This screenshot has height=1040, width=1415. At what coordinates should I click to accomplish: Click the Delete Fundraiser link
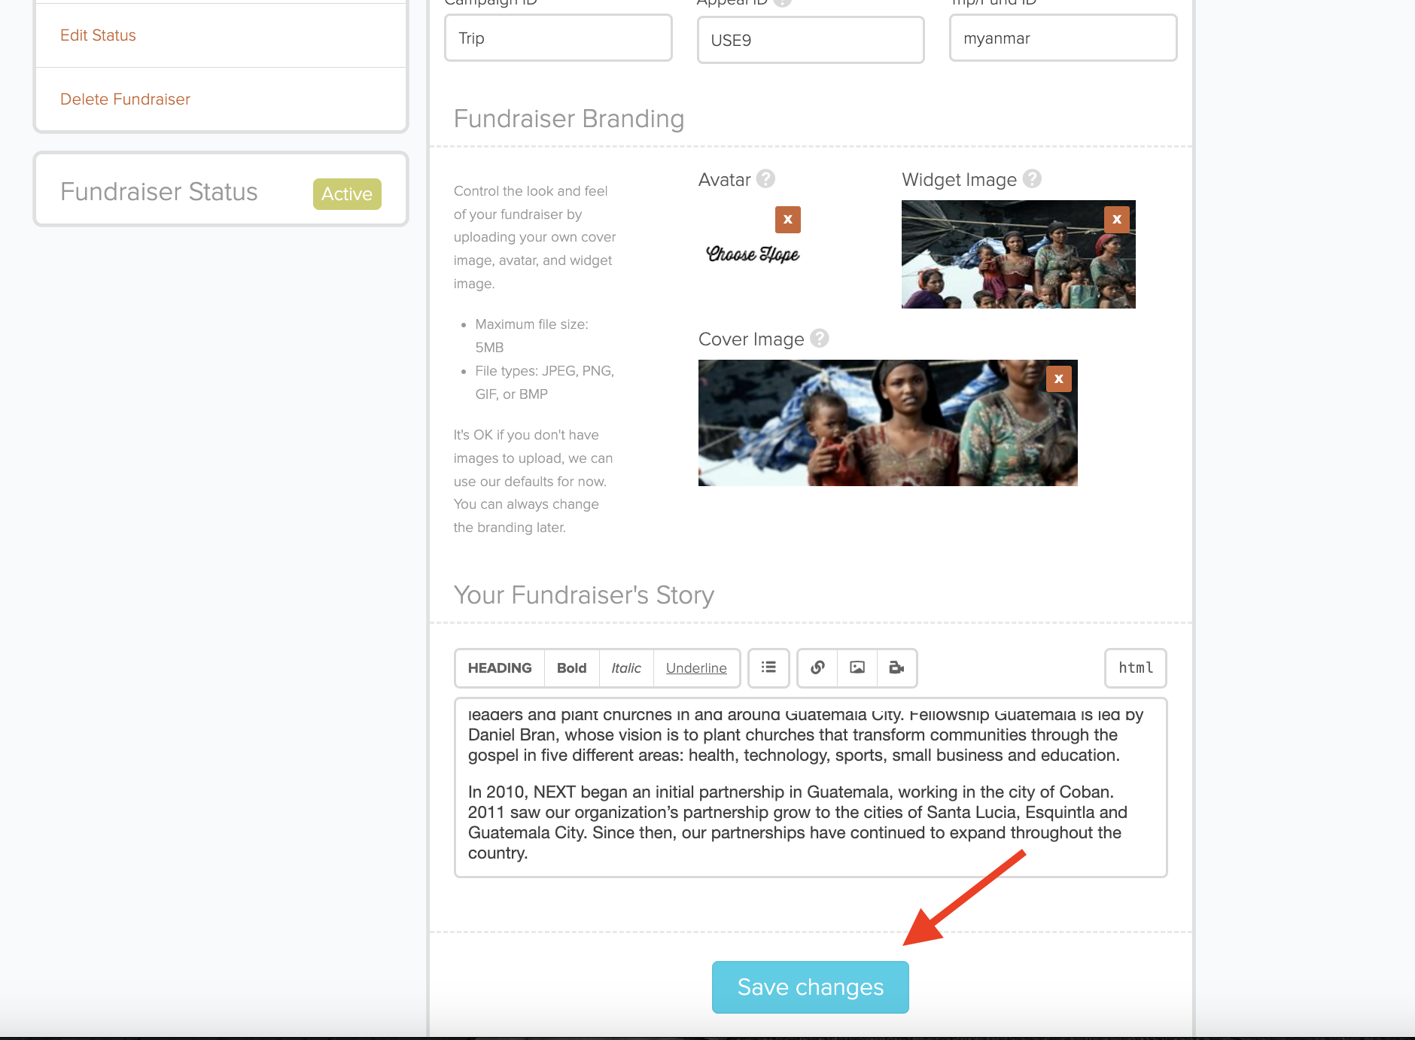point(125,99)
